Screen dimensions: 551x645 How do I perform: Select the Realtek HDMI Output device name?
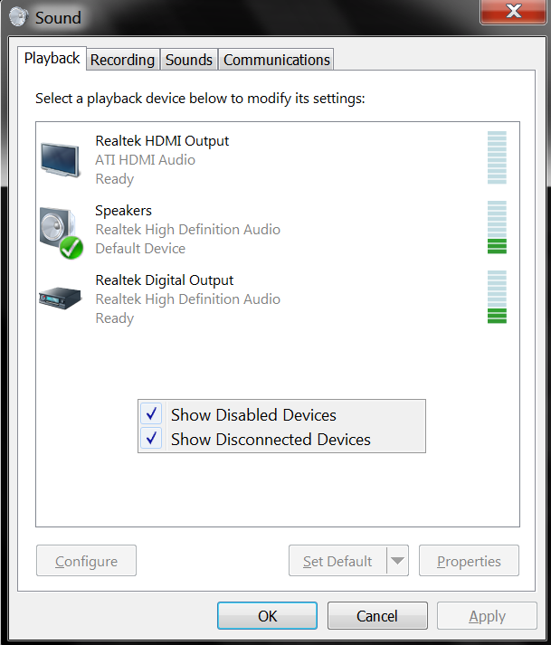click(x=162, y=141)
